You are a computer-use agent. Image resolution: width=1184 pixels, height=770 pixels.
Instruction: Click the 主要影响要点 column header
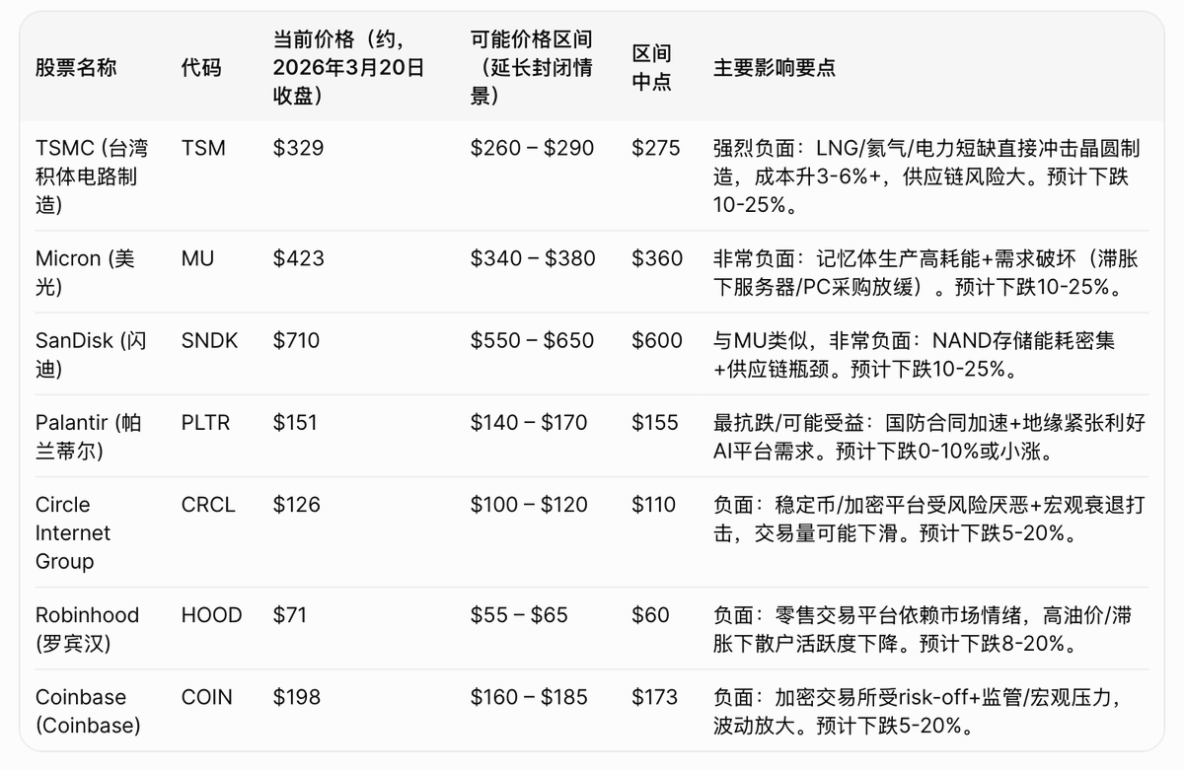point(775,68)
